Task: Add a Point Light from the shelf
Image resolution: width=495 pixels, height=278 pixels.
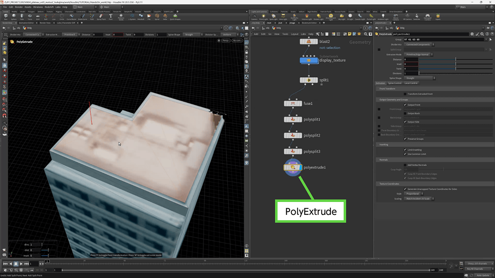Action: pyautogui.click(x=264, y=17)
